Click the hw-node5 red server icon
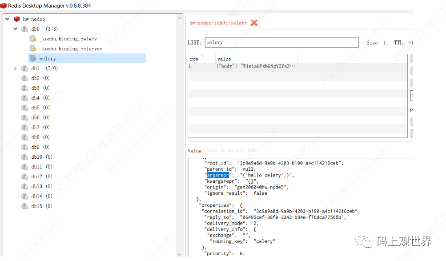 pos(17,19)
